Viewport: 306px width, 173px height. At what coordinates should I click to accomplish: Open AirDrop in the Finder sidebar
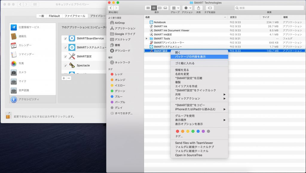pos(117,23)
